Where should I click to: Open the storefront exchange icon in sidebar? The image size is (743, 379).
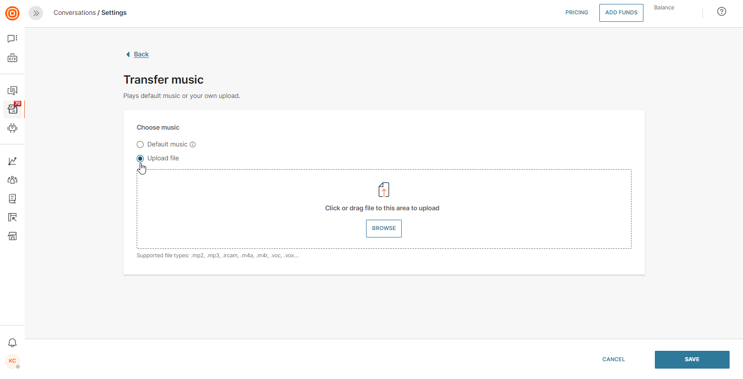(12, 236)
